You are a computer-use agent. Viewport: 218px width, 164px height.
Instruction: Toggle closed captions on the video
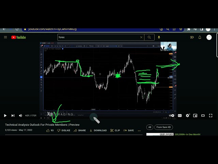(180, 115)
